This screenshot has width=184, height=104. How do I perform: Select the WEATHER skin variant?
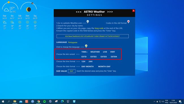tap(95, 52)
